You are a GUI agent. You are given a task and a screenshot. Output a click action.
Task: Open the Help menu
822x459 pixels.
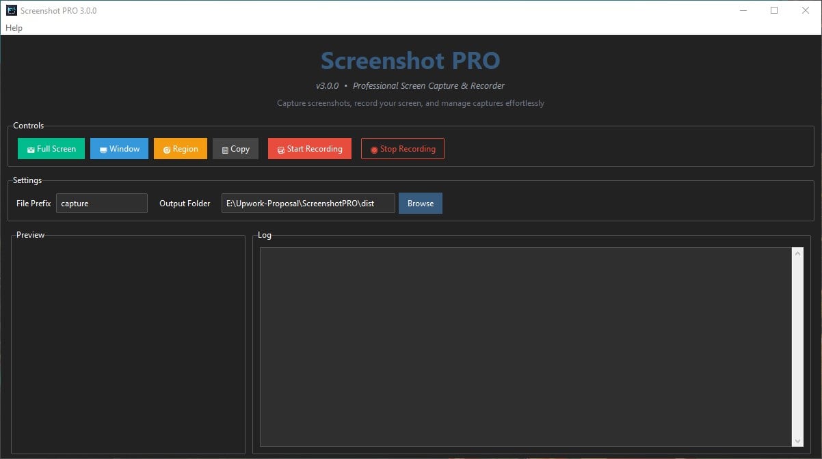coord(14,27)
